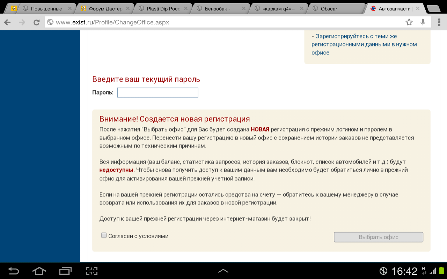
Task: Switch to the "Форум Дастер" tab
Action: 105,9
